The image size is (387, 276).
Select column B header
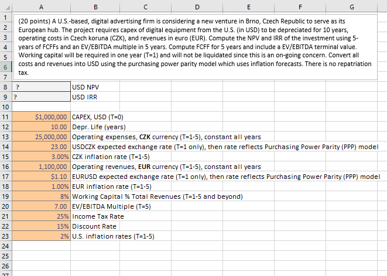tap(95, 7)
